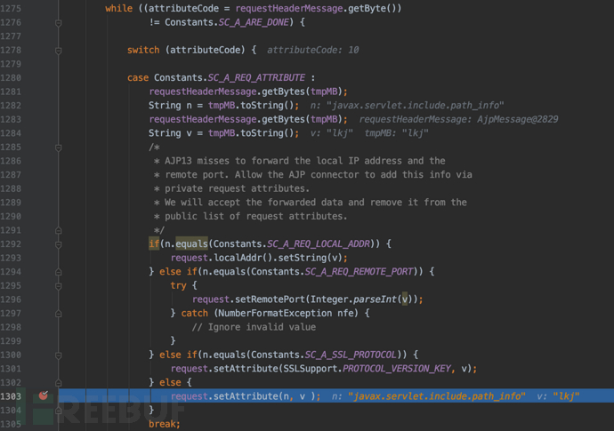The image size is (614, 431).
Task: Click the SC_A_REQ_ATTRIBUTE constant
Action: click(x=256, y=78)
